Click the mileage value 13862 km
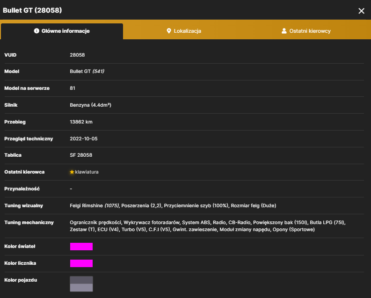Image resolution: width=371 pixels, height=298 pixels. point(81,122)
